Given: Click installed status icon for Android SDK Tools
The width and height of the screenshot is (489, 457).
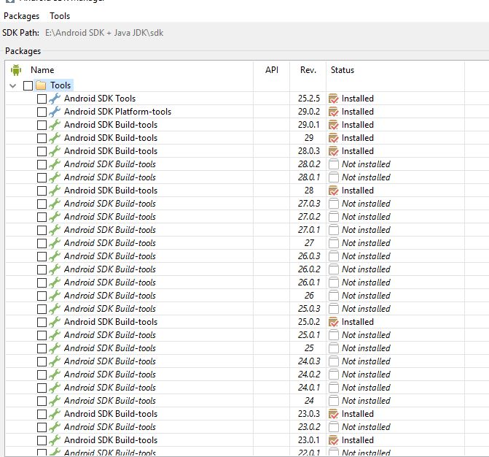Looking at the screenshot, I should 334,99.
